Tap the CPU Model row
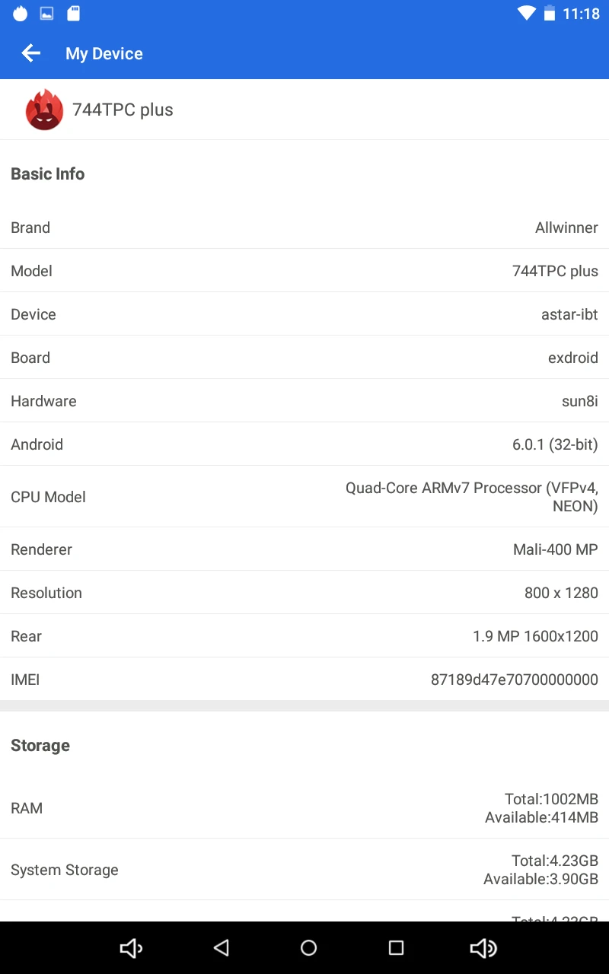Screen dimensions: 609x974 [304, 497]
